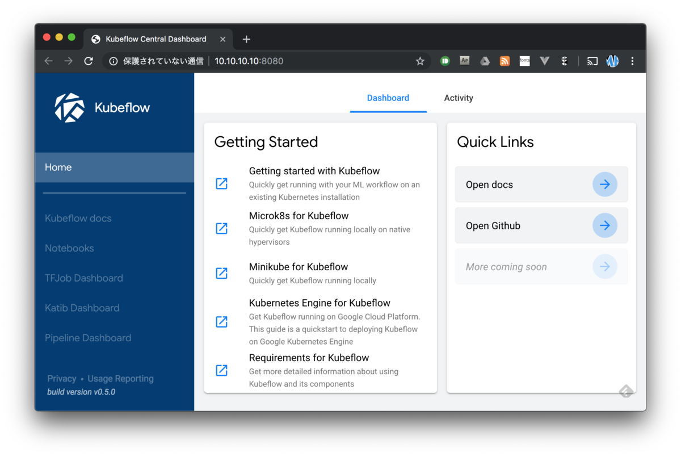Open the Microk8s for Kubeflow link
Screen dimensions: 681x457
(x=299, y=216)
